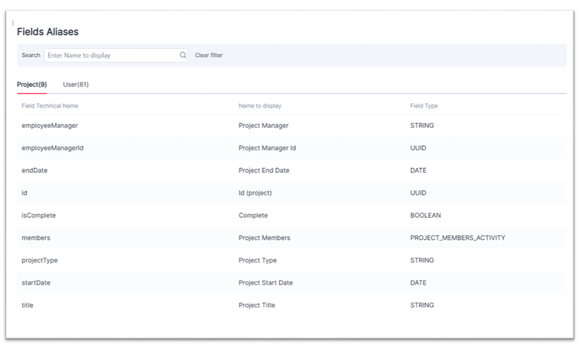Click the Project Members display name
This screenshot has width=579, height=352.
tap(264, 238)
